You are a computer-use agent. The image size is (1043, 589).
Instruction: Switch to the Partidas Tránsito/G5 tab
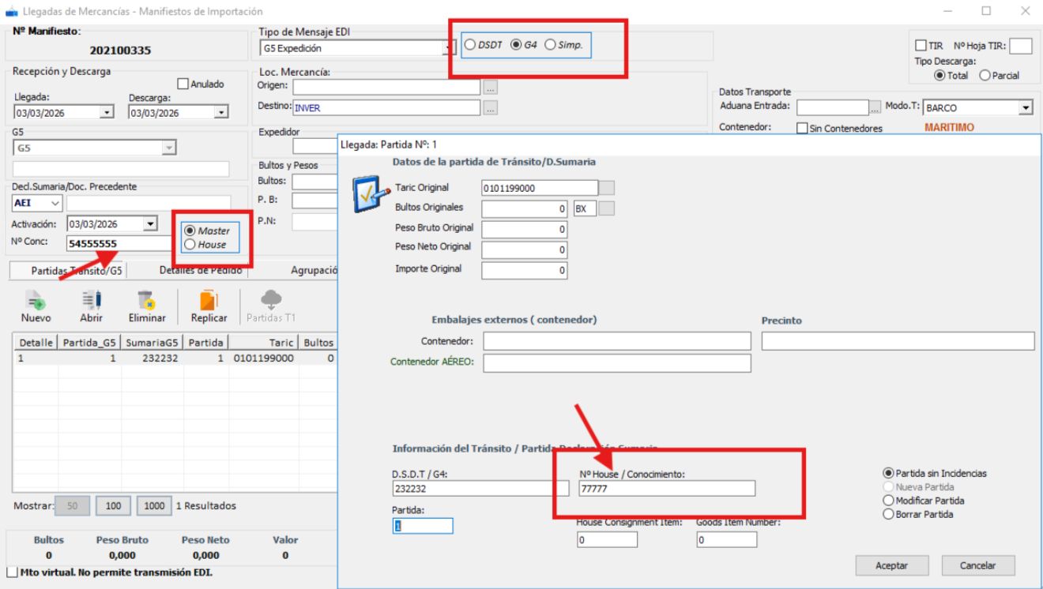68,270
